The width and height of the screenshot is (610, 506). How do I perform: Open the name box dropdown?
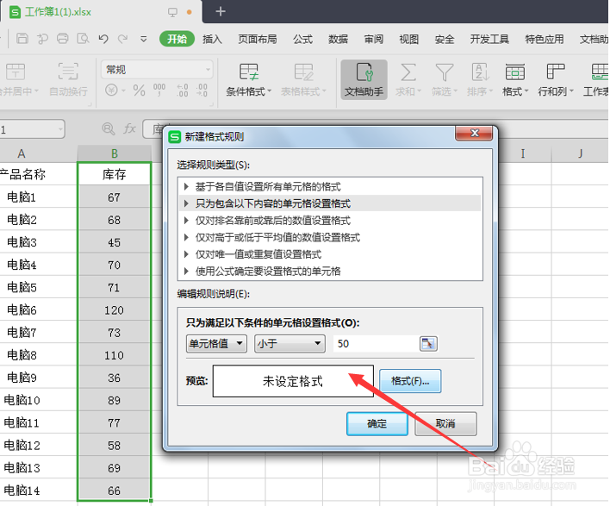point(60,129)
